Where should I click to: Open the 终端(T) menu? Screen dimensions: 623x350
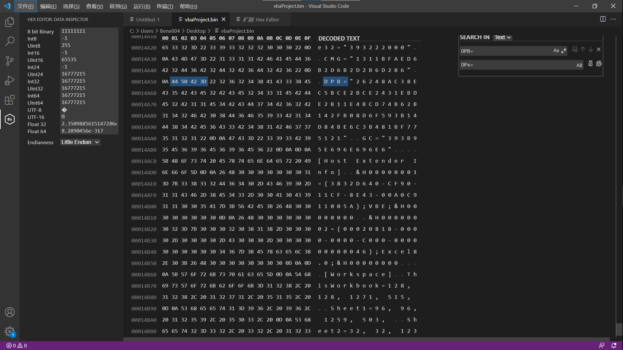pyautogui.click(x=165, y=6)
